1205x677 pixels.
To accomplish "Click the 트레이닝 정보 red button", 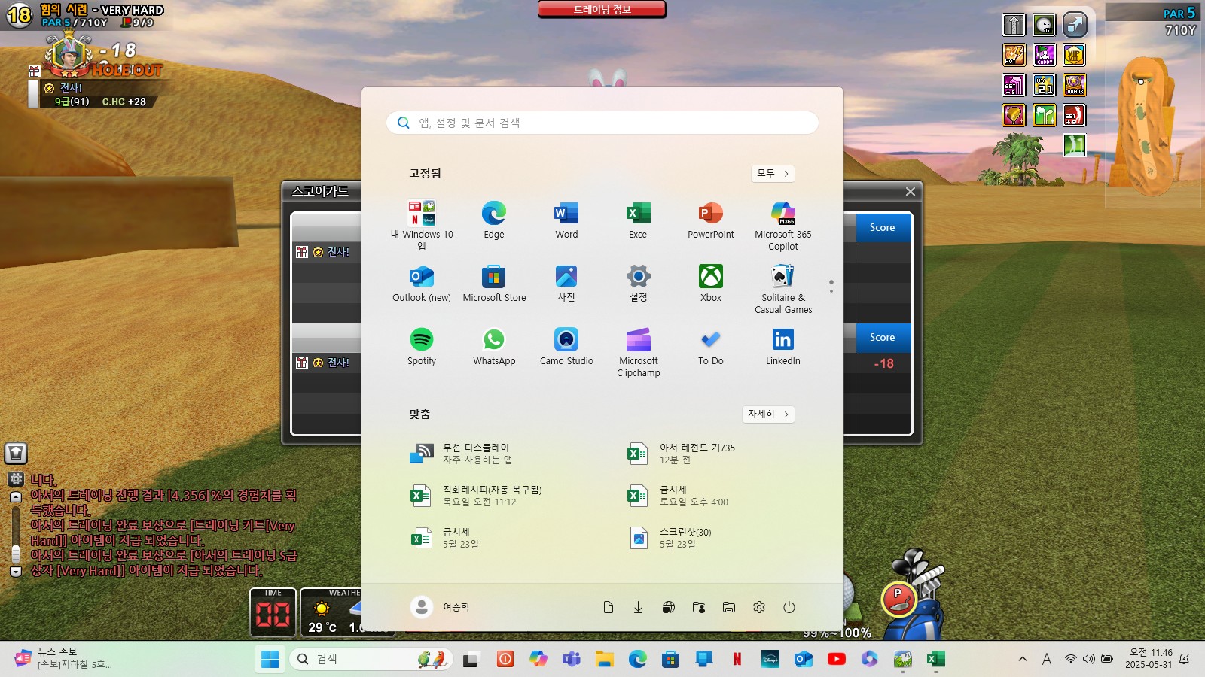I will 602,9.
